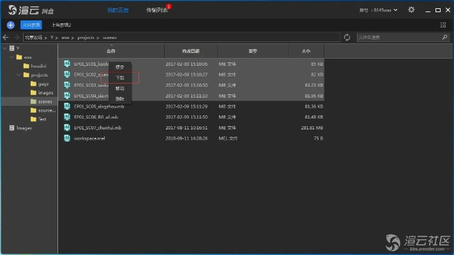Select the houdini folder in tree
The image size is (454, 255).
[x=39, y=66]
